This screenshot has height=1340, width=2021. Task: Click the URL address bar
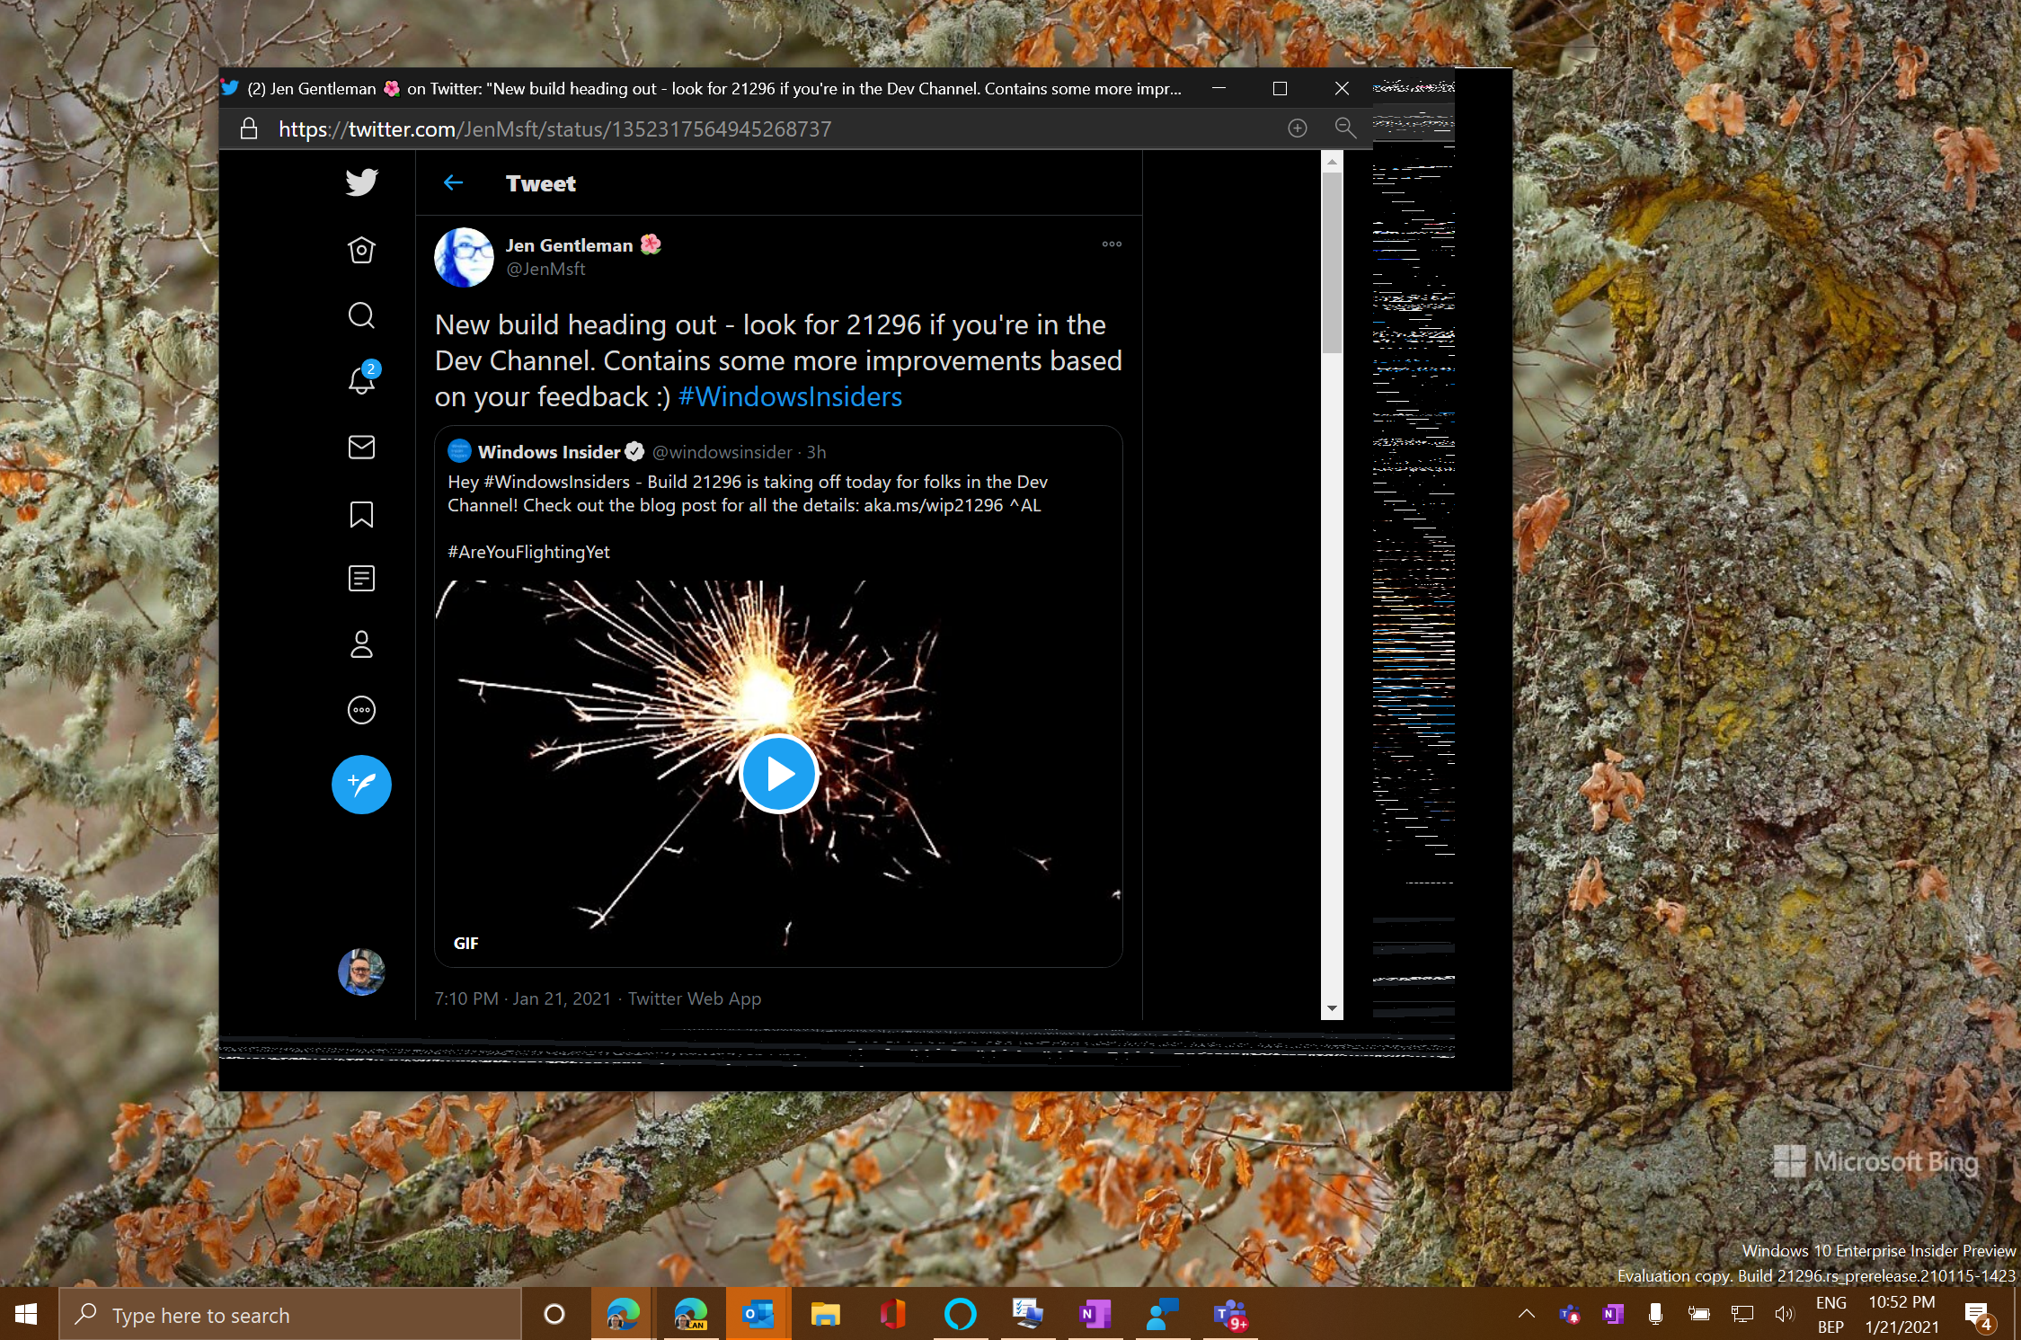(554, 129)
